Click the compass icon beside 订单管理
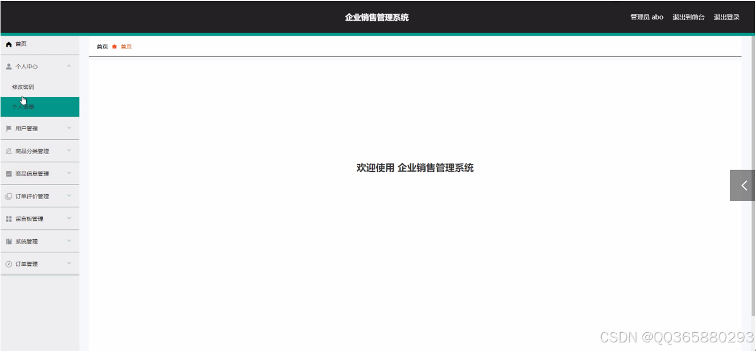This screenshot has width=756, height=351. (x=9, y=264)
